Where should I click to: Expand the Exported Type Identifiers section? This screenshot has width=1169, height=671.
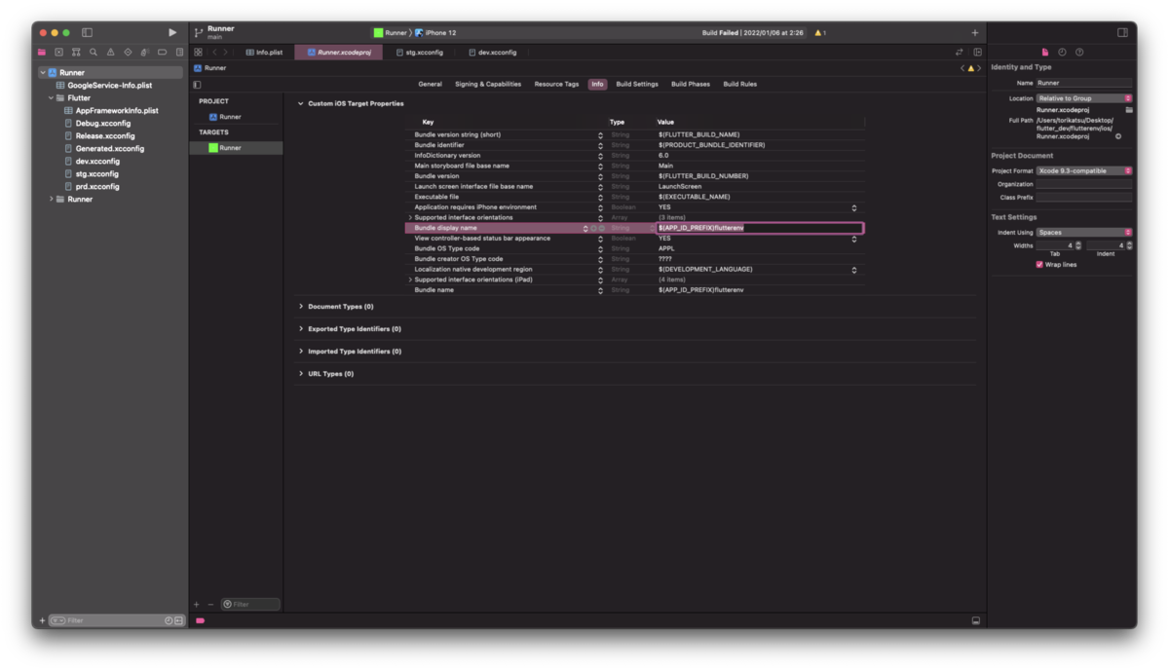[x=300, y=328]
